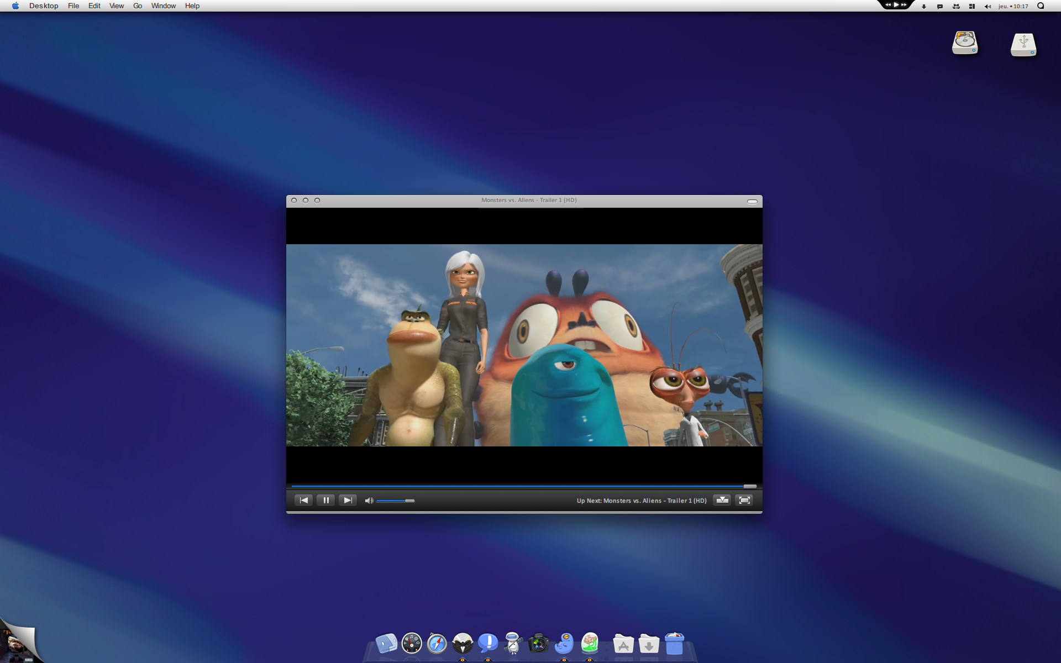Open the Applications folder stack in dock

[623, 644]
